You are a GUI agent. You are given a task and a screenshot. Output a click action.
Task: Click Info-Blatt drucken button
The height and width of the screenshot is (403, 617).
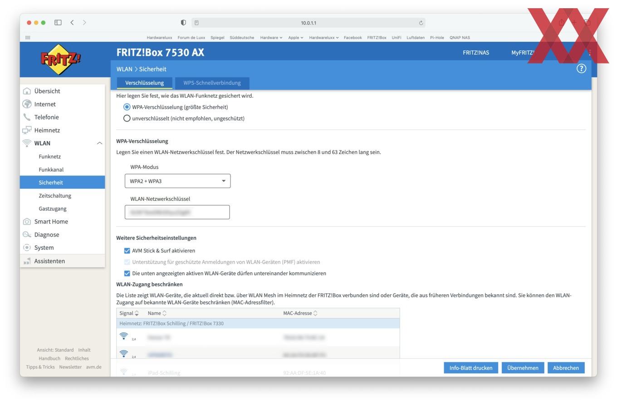coord(471,368)
